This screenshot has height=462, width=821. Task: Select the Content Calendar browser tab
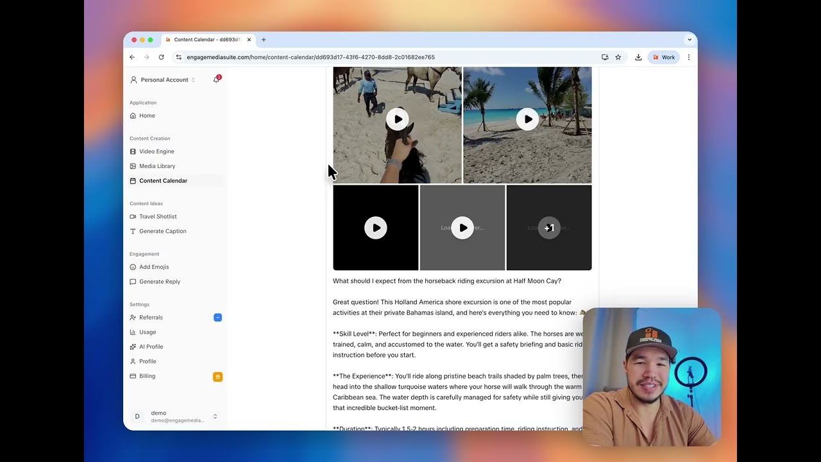click(x=208, y=40)
